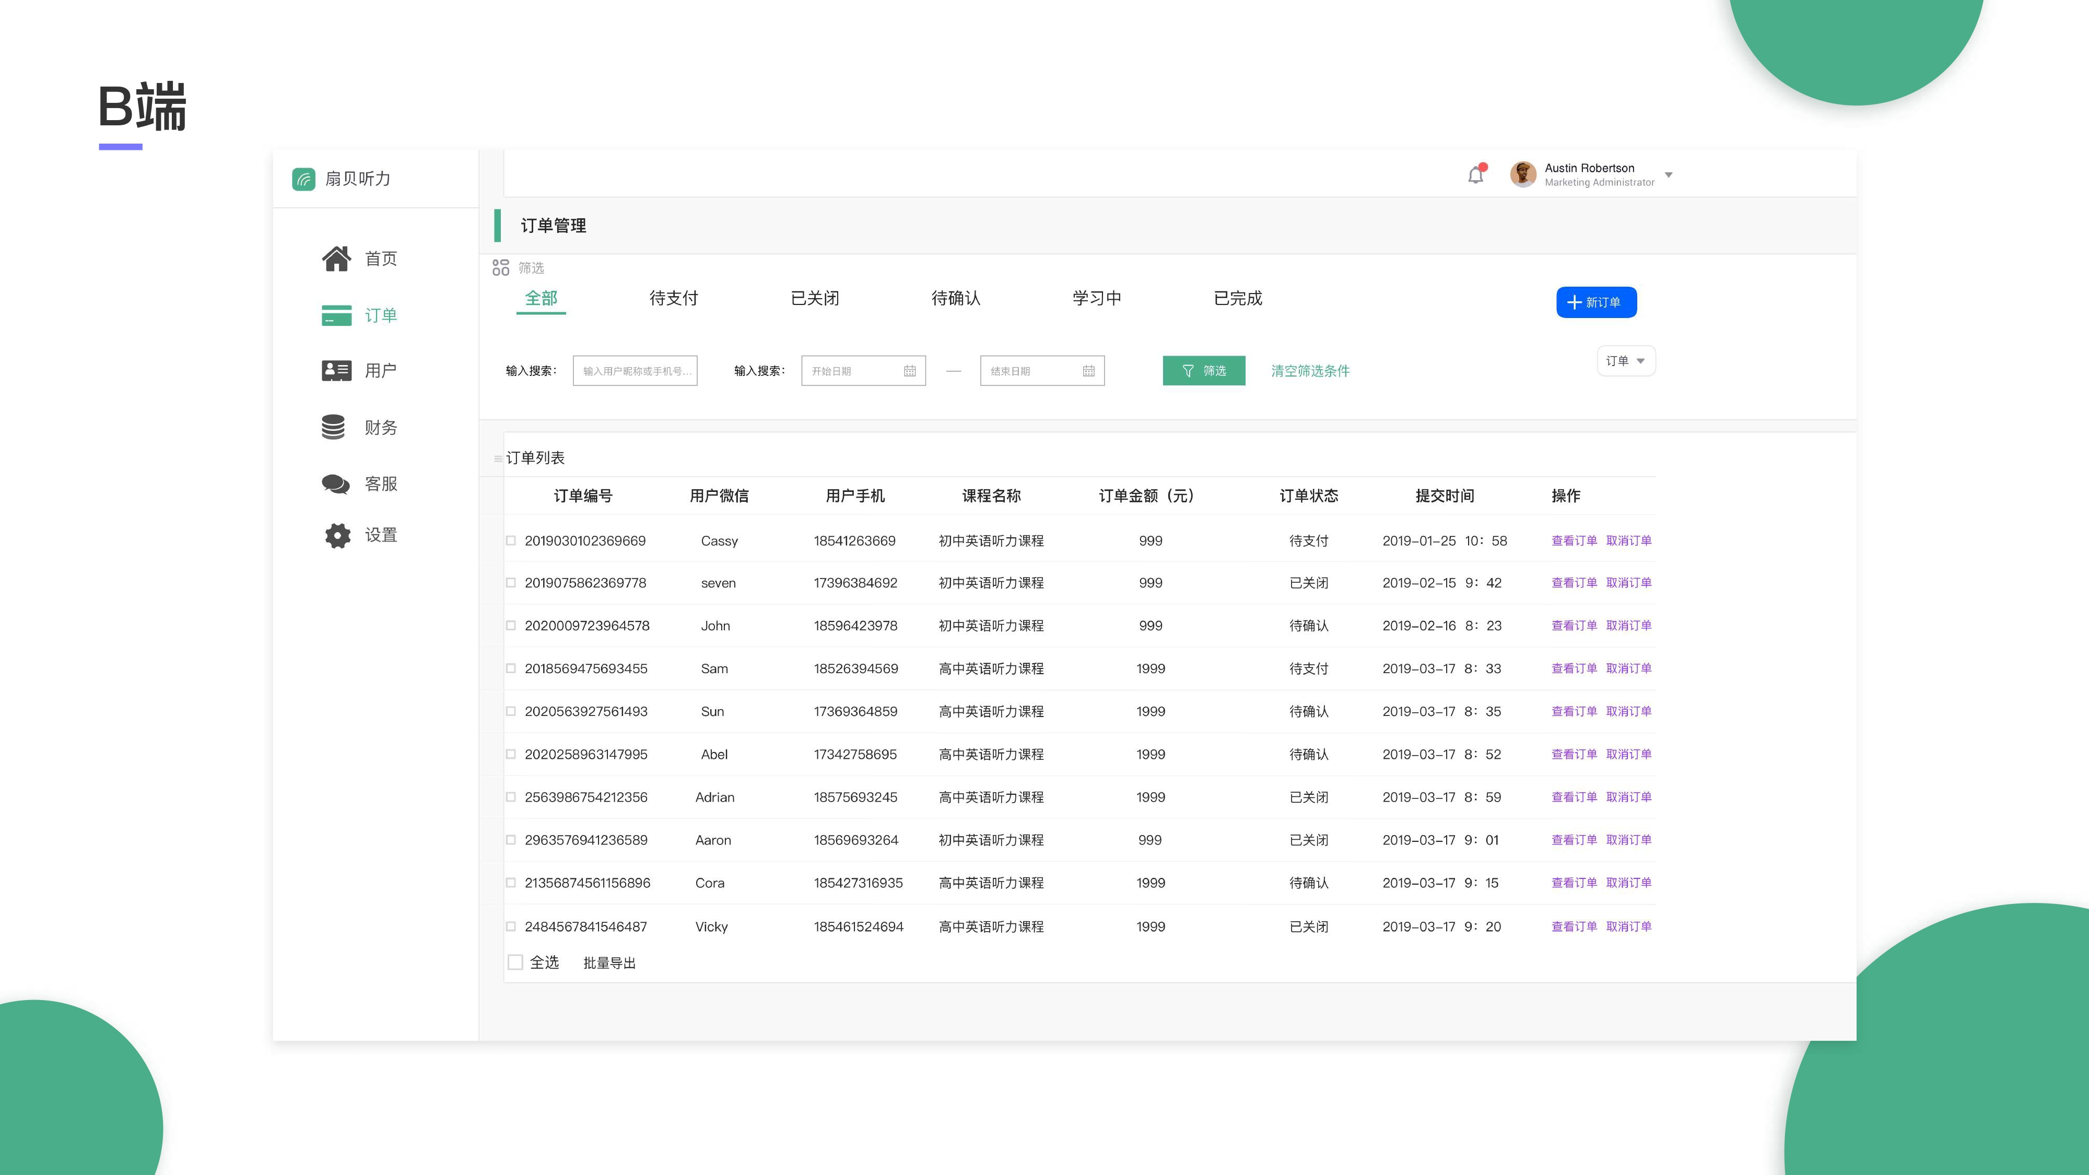Switch to the 待支付 tab
2089x1175 pixels.
[674, 298]
